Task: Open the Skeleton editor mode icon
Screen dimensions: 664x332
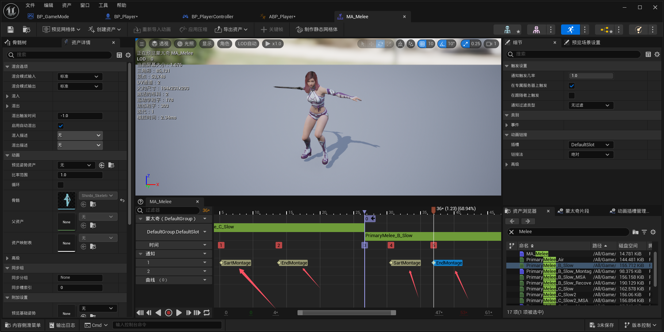Action: 507,30
